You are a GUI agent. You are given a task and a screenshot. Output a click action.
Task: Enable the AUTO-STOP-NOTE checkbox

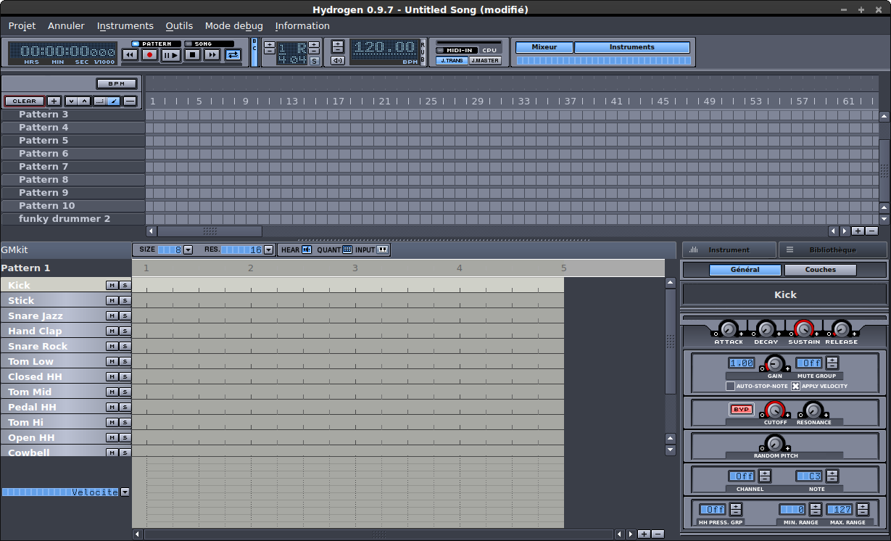730,386
